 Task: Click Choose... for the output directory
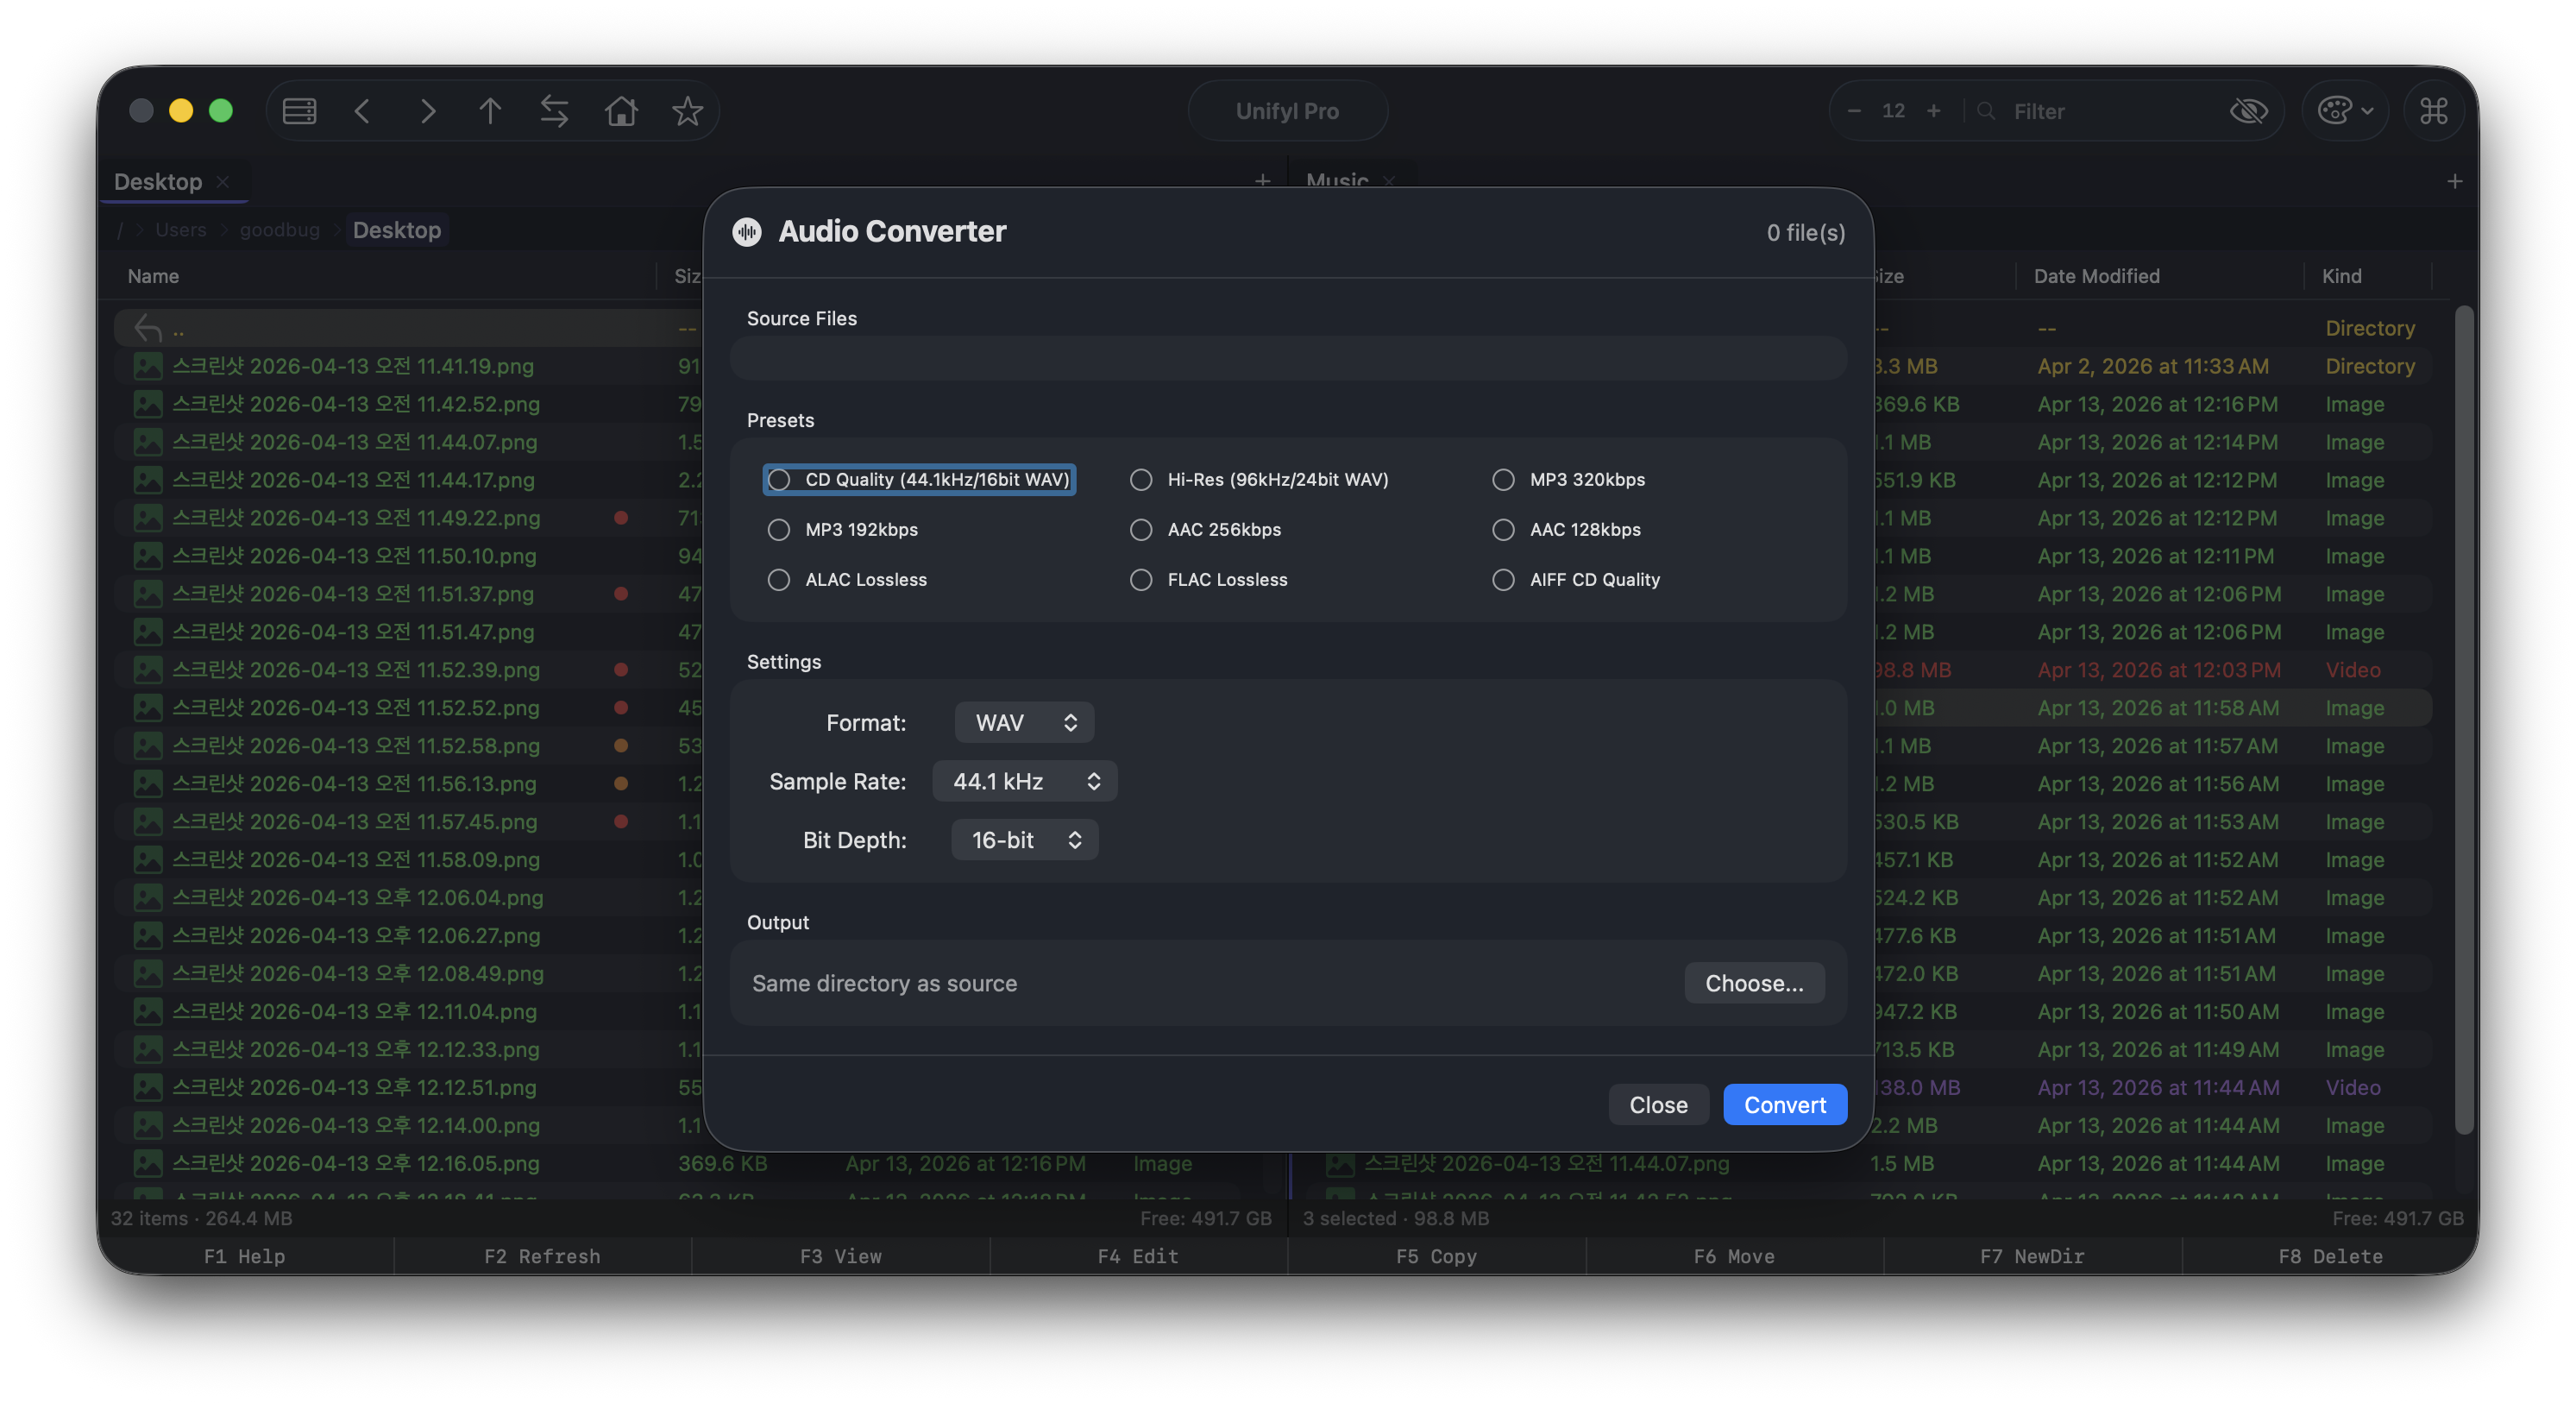1754,984
